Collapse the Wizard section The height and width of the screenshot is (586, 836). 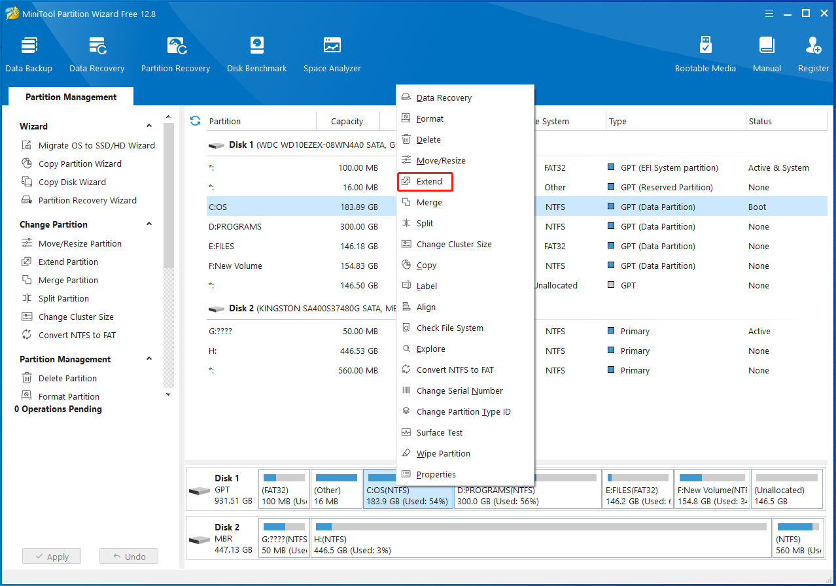pyautogui.click(x=149, y=126)
